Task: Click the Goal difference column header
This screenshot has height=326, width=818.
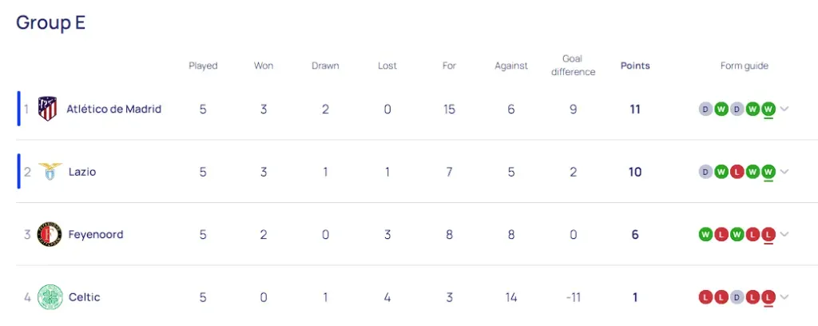Action: [573, 66]
